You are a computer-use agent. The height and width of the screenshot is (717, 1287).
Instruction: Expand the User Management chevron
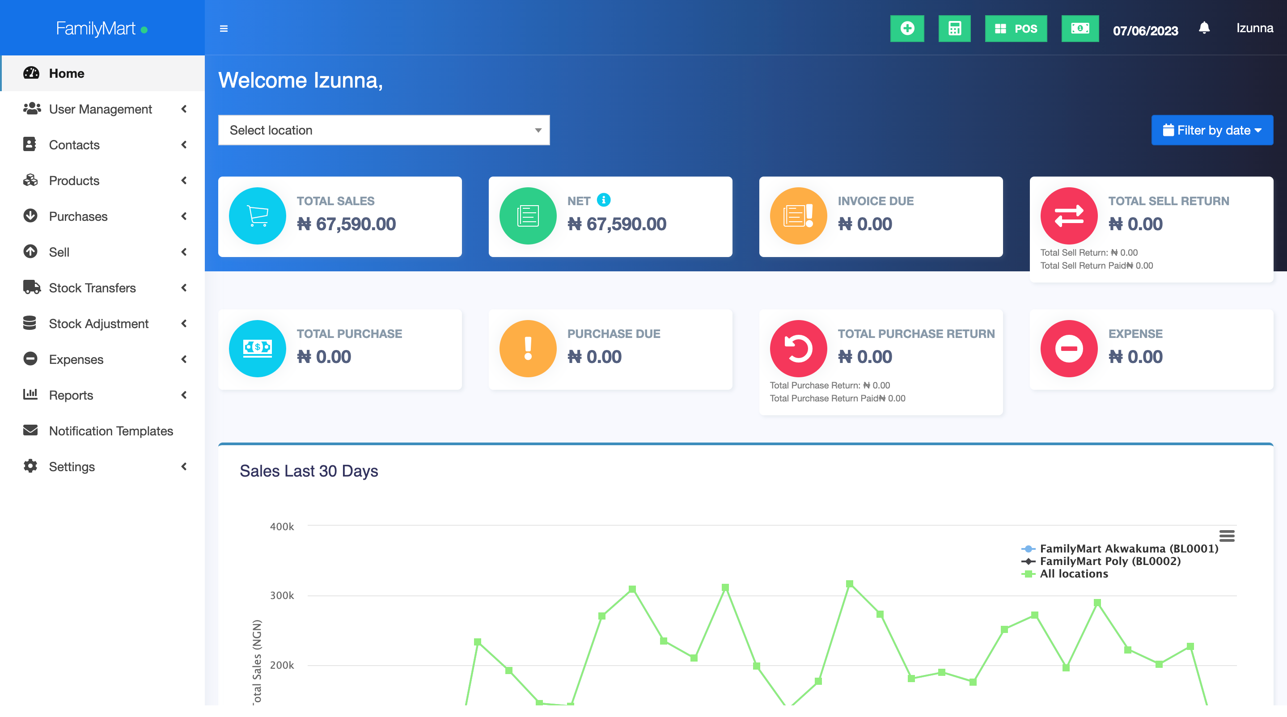click(184, 109)
